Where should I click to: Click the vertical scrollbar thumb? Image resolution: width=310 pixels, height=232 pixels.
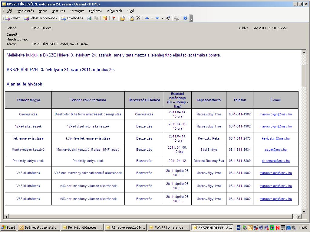pos(304,76)
